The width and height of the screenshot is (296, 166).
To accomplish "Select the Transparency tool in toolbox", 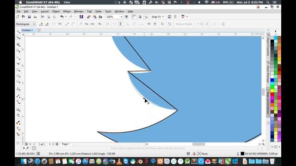I will click(x=18, y=115).
